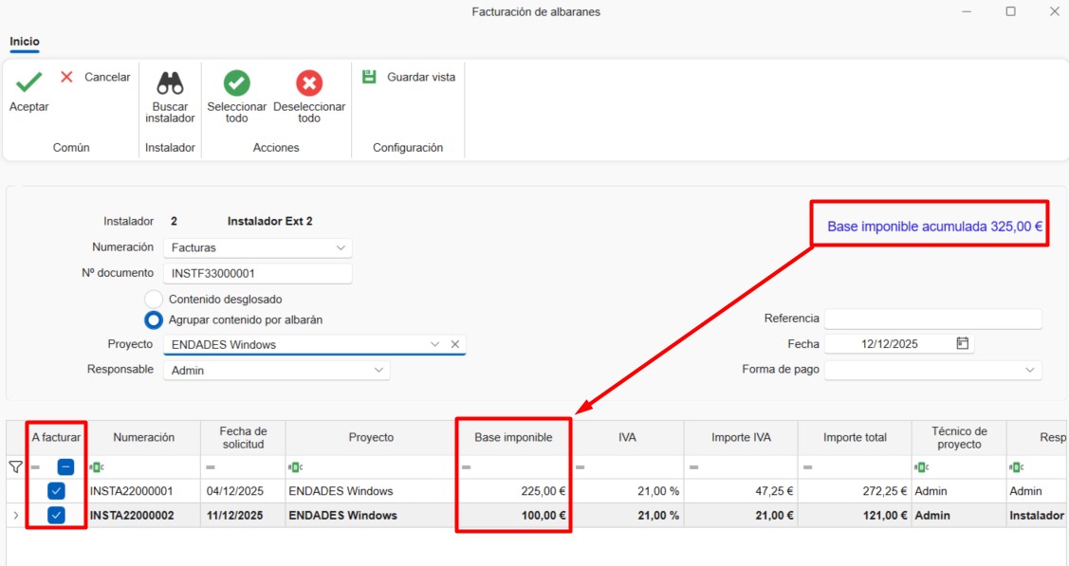Click the Referencia input field

pos(932,319)
